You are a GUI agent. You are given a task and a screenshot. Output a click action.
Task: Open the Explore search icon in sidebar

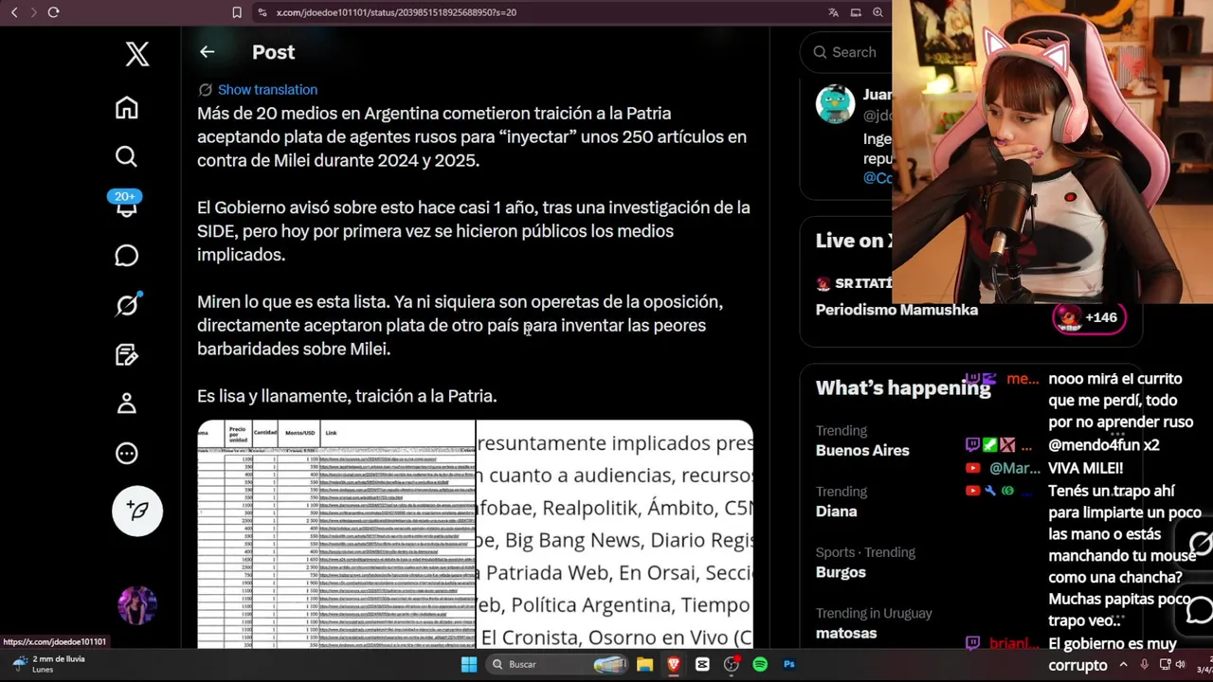click(126, 156)
